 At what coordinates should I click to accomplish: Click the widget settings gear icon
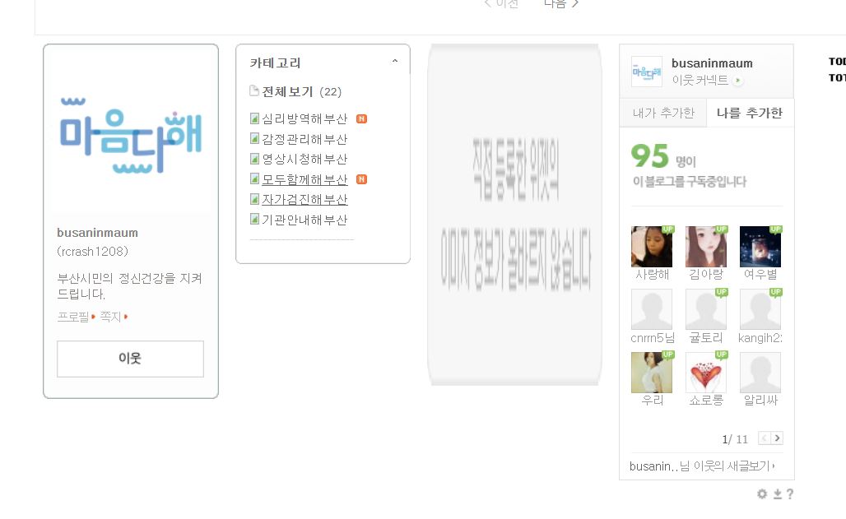762,494
